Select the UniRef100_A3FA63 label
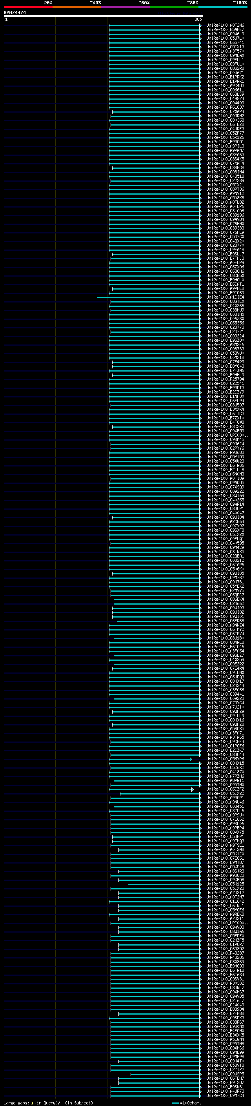The image size is (251, 1106). coord(225,155)
